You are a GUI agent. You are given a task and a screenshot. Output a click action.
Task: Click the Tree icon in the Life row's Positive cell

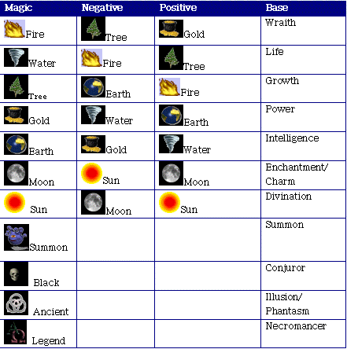coord(171,58)
